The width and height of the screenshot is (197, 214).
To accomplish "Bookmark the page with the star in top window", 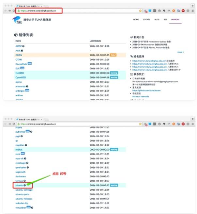I will click(x=140, y=11).
